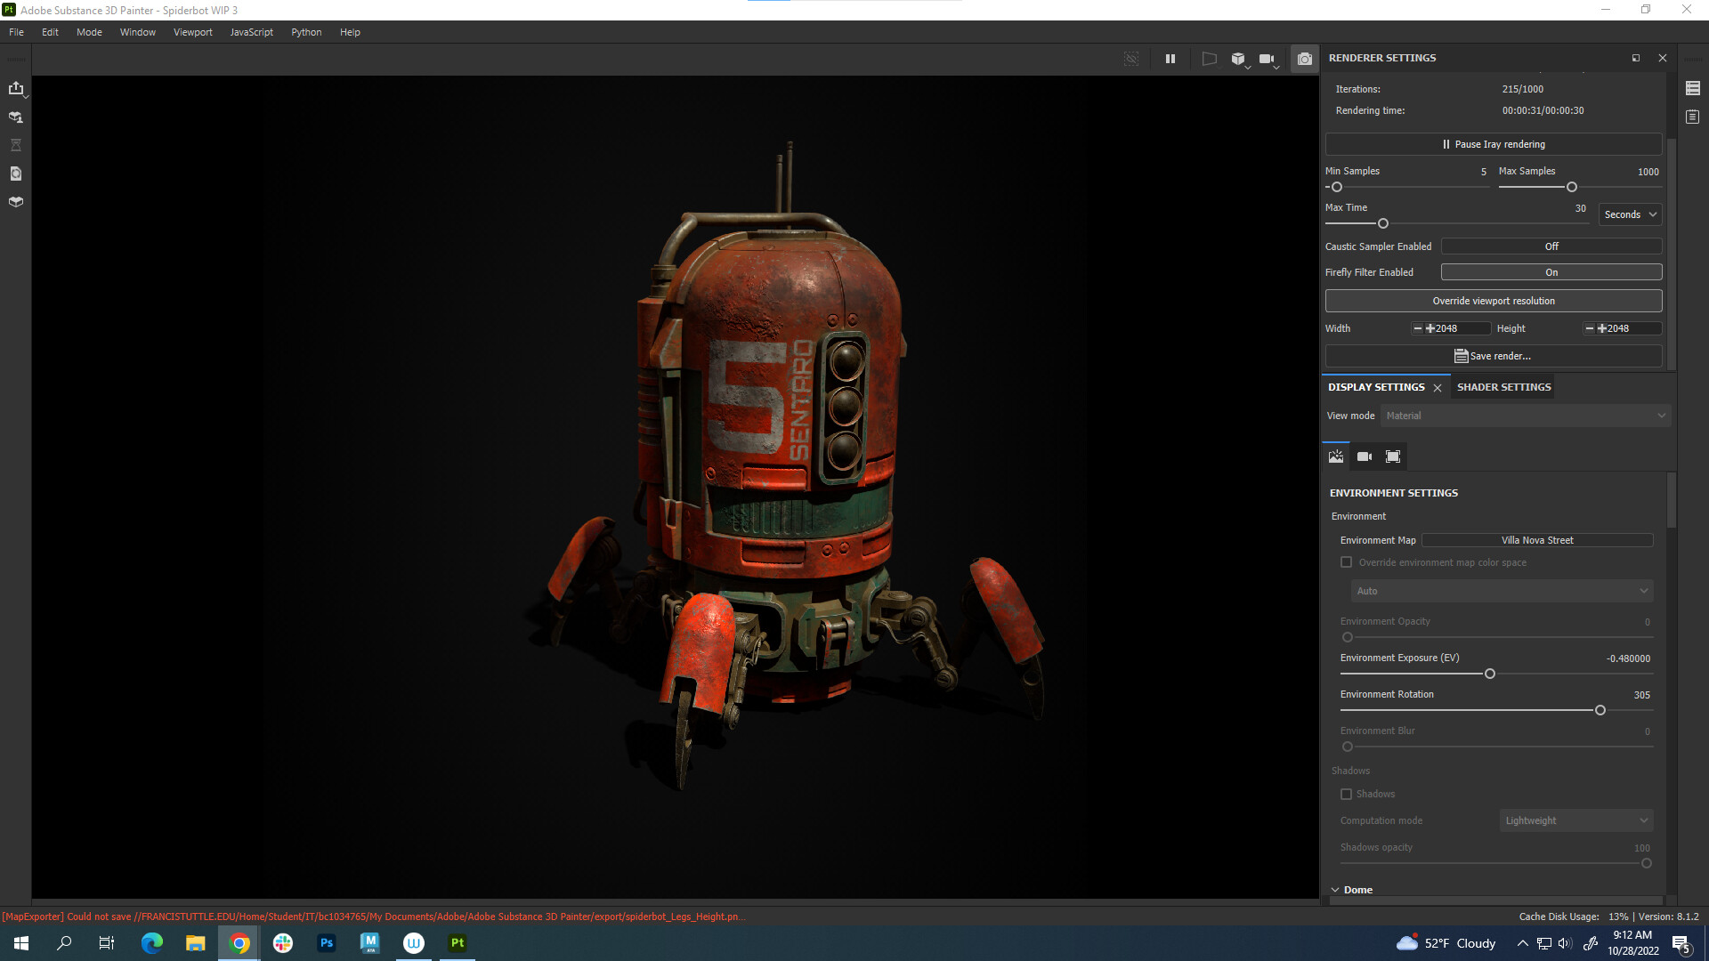Click the Substance 3D Painter taskbar icon
This screenshot has height=961, width=1709.
457,942
